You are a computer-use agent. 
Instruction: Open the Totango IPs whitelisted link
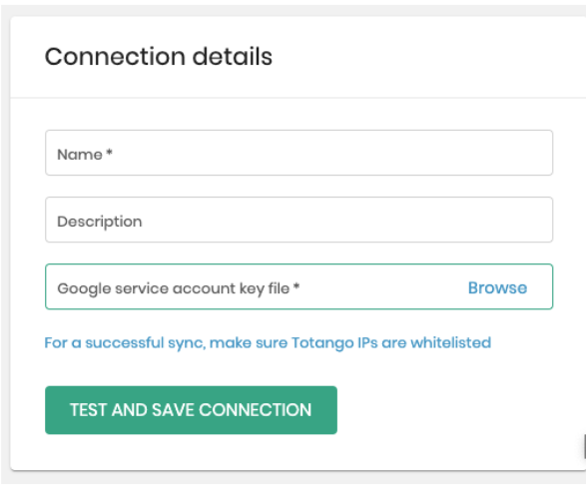(268, 343)
